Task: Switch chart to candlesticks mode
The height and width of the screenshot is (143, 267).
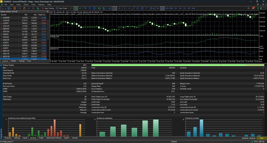Action: tap(76, 8)
